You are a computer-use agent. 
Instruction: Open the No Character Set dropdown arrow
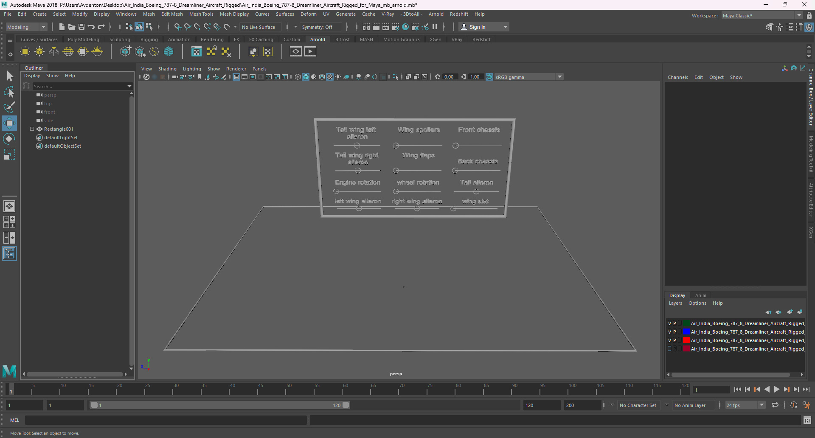(612, 405)
